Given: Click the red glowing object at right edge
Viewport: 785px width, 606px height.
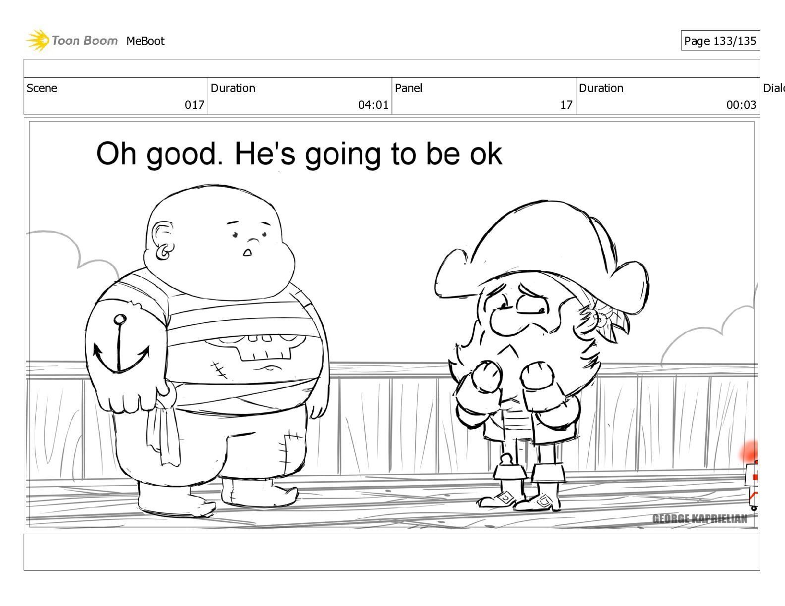Looking at the screenshot, I should point(750,453).
